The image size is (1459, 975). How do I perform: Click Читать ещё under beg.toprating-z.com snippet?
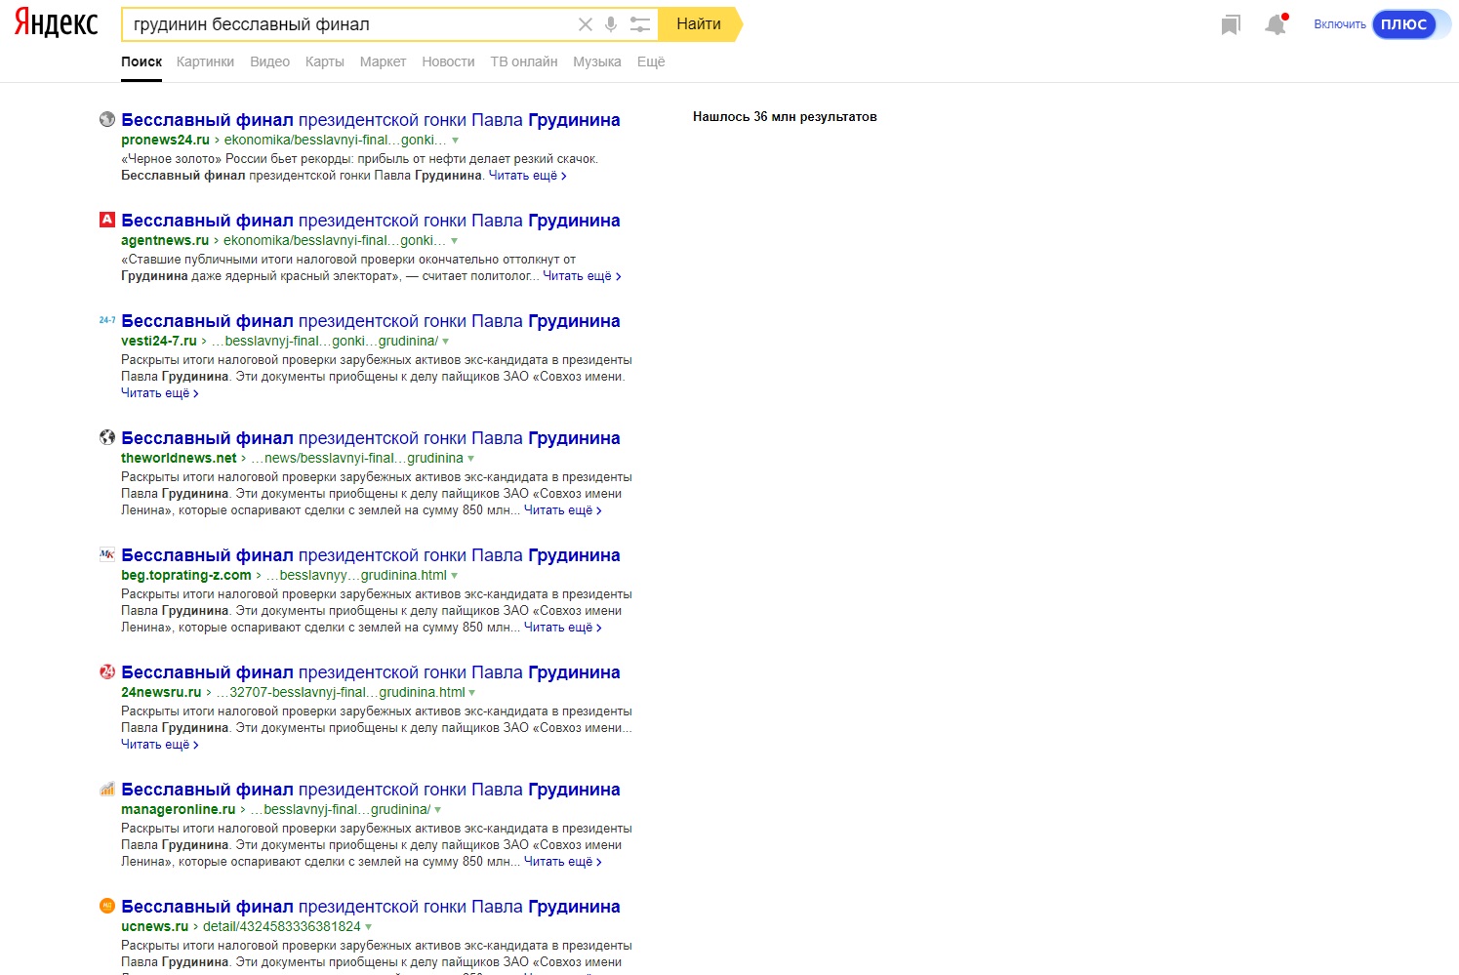pos(562,628)
